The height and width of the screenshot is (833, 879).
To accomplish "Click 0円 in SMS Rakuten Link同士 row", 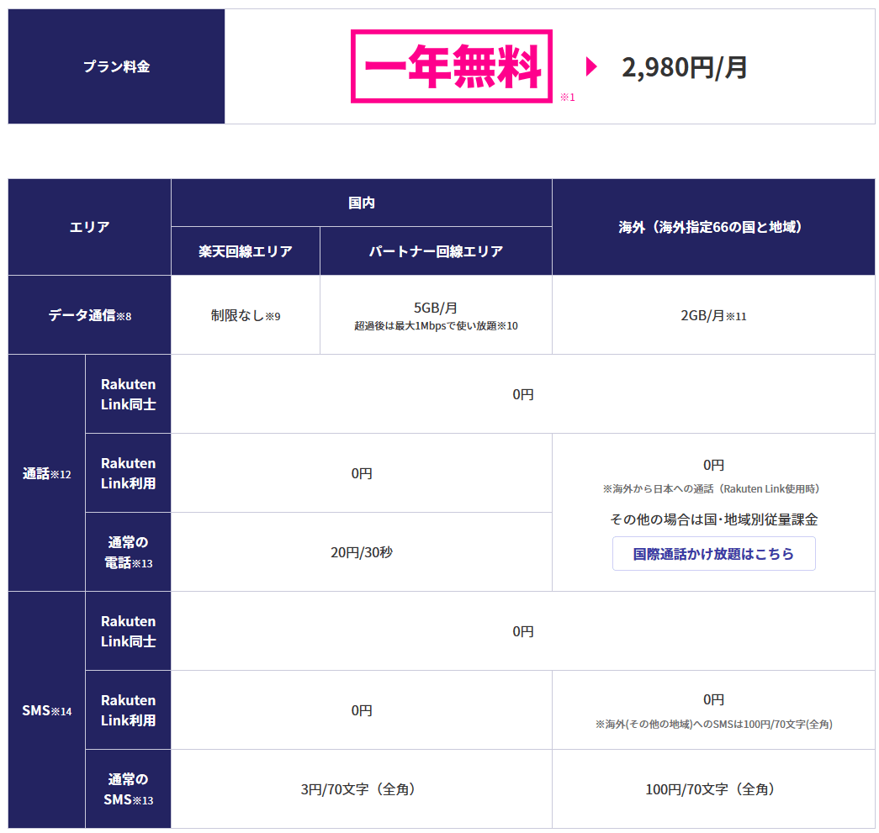I will coord(523,631).
